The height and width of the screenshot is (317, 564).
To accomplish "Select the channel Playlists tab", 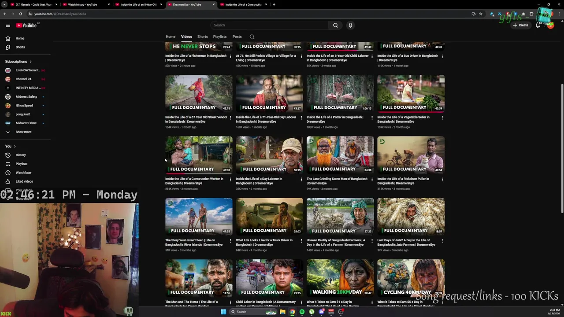I will 220,37.
